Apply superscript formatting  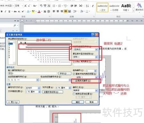pyautogui.click(x=23, y=11)
